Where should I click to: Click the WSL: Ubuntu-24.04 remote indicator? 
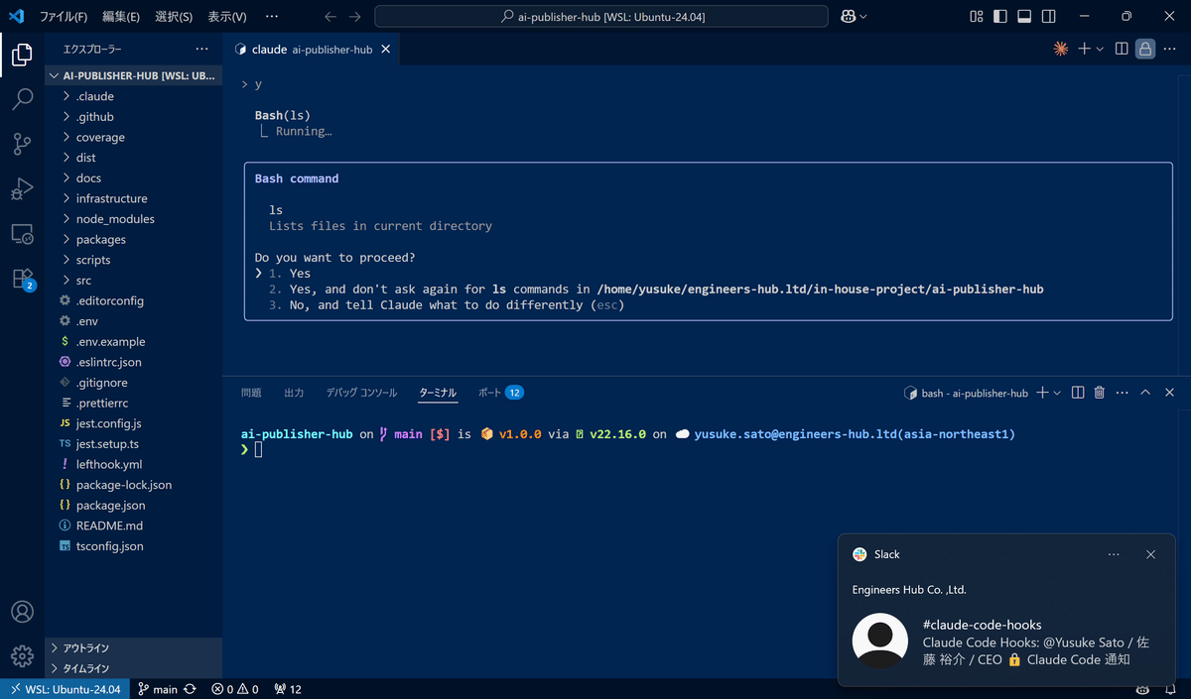click(x=65, y=688)
